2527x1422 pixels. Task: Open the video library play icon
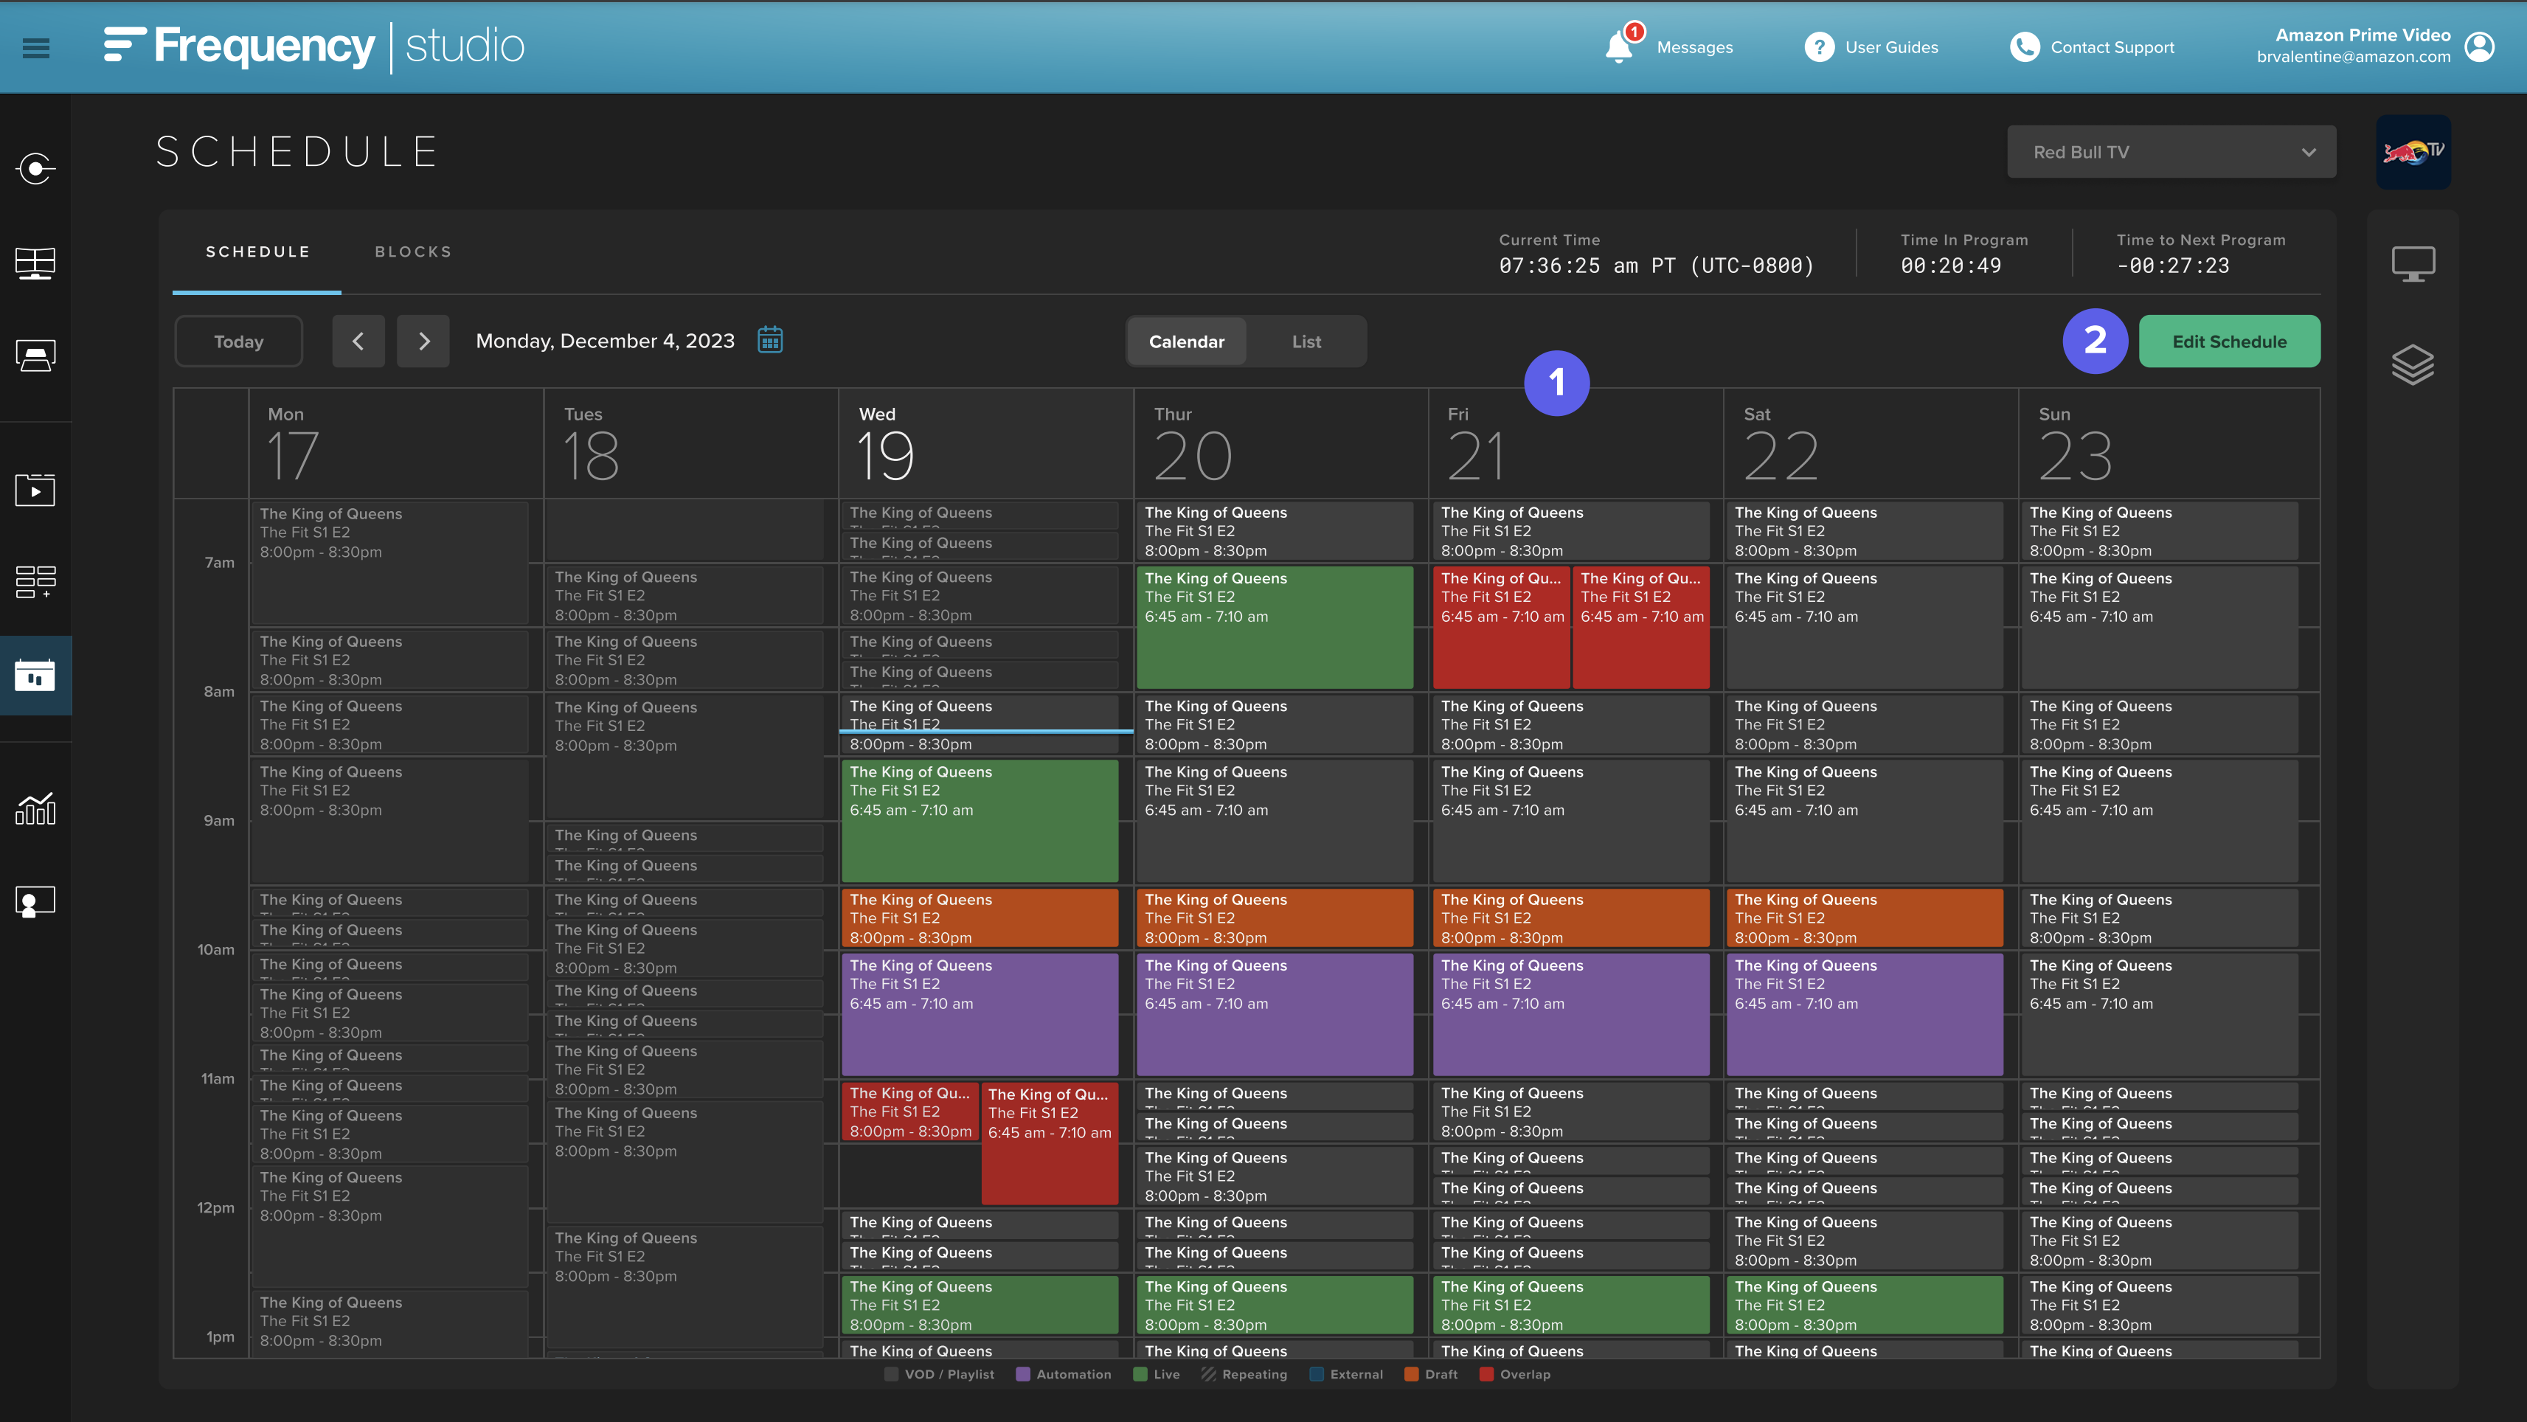click(35, 489)
